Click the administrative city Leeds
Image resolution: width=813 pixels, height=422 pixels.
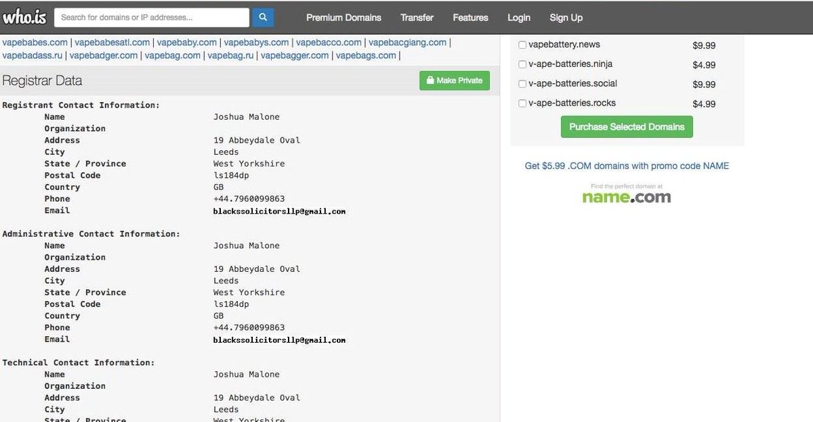(x=226, y=281)
